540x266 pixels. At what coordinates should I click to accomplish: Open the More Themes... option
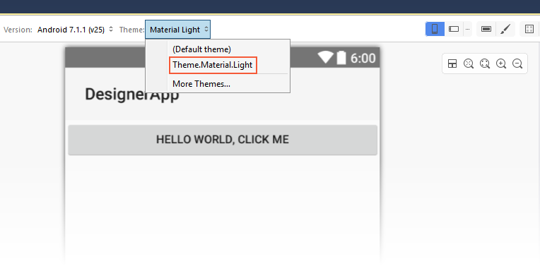(201, 83)
